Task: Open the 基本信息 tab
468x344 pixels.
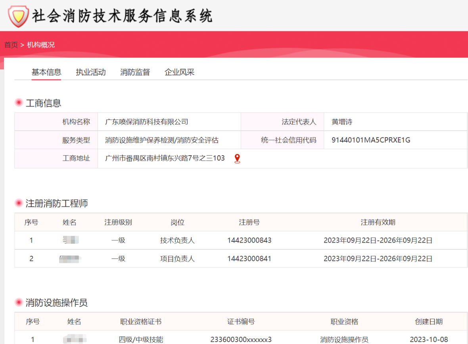Action: [x=46, y=72]
